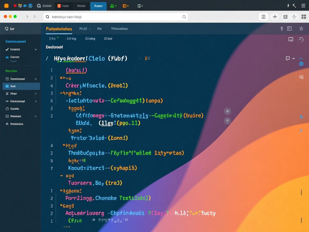Expand the sidebar item with slider icon

coord(36,101)
